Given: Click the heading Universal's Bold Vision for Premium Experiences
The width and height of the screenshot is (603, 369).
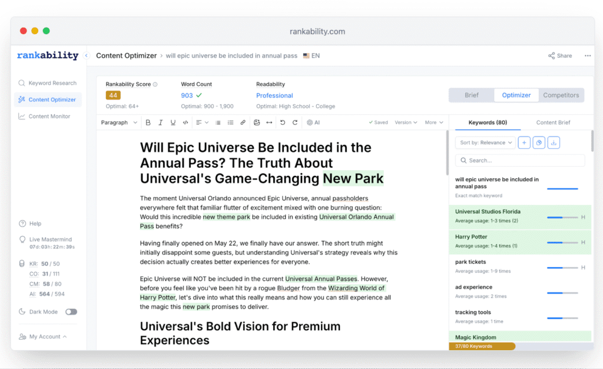Looking at the screenshot, I should coord(240,333).
